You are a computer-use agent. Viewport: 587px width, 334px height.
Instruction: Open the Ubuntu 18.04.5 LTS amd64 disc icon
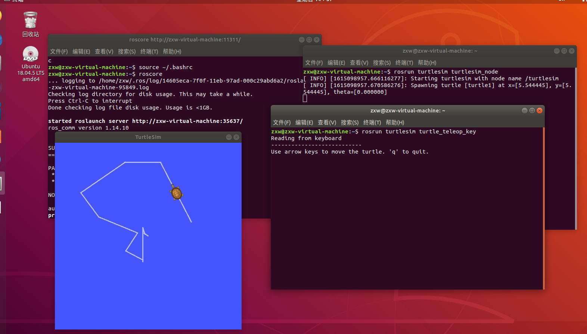pyautogui.click(x=31, y=64)
